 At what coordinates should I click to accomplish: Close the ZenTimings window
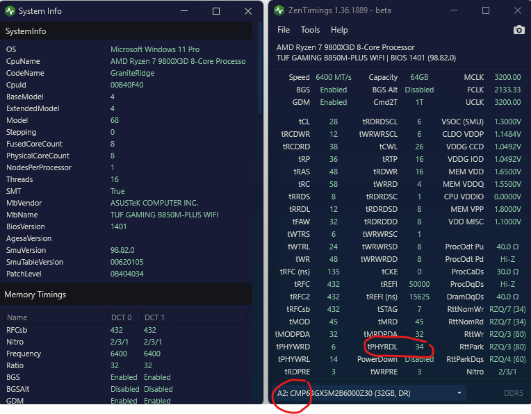click(x=518, y=10)
